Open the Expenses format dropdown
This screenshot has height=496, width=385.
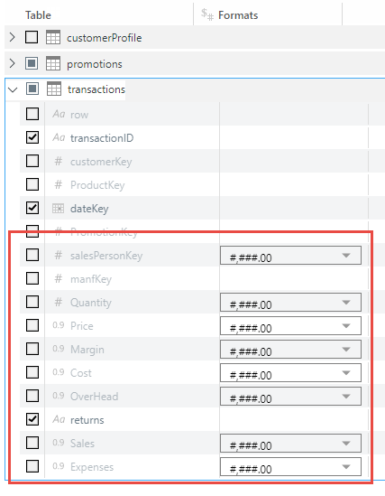tap(290, 466)
